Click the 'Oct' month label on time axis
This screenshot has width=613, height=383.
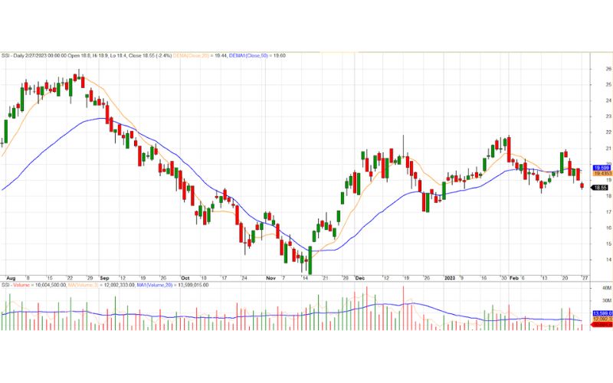tap(185, 278)
